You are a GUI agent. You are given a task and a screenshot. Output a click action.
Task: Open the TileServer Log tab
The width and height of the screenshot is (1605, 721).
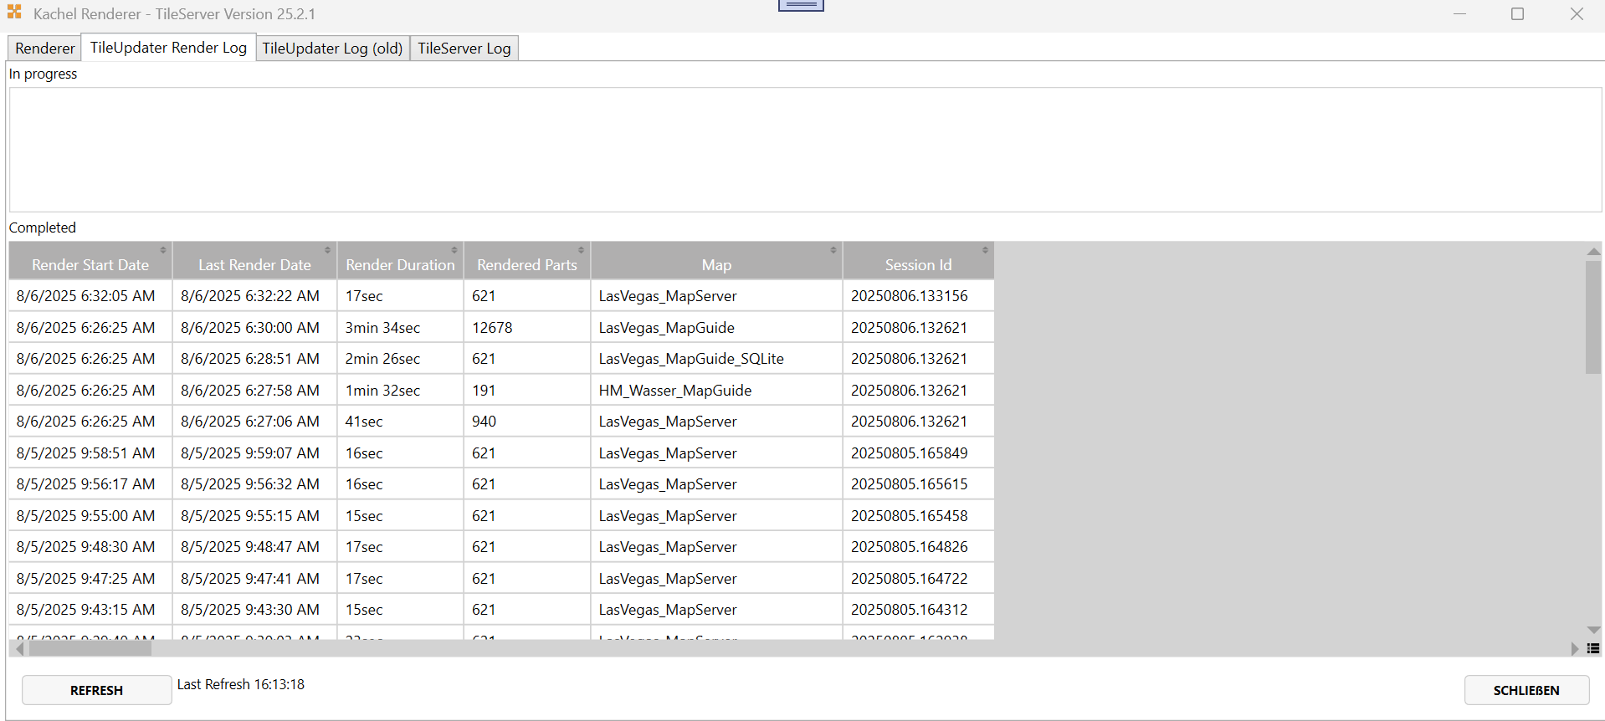464,49
